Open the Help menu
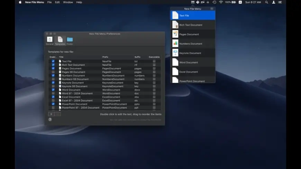 pyautogui.click(x=79, y=2)
